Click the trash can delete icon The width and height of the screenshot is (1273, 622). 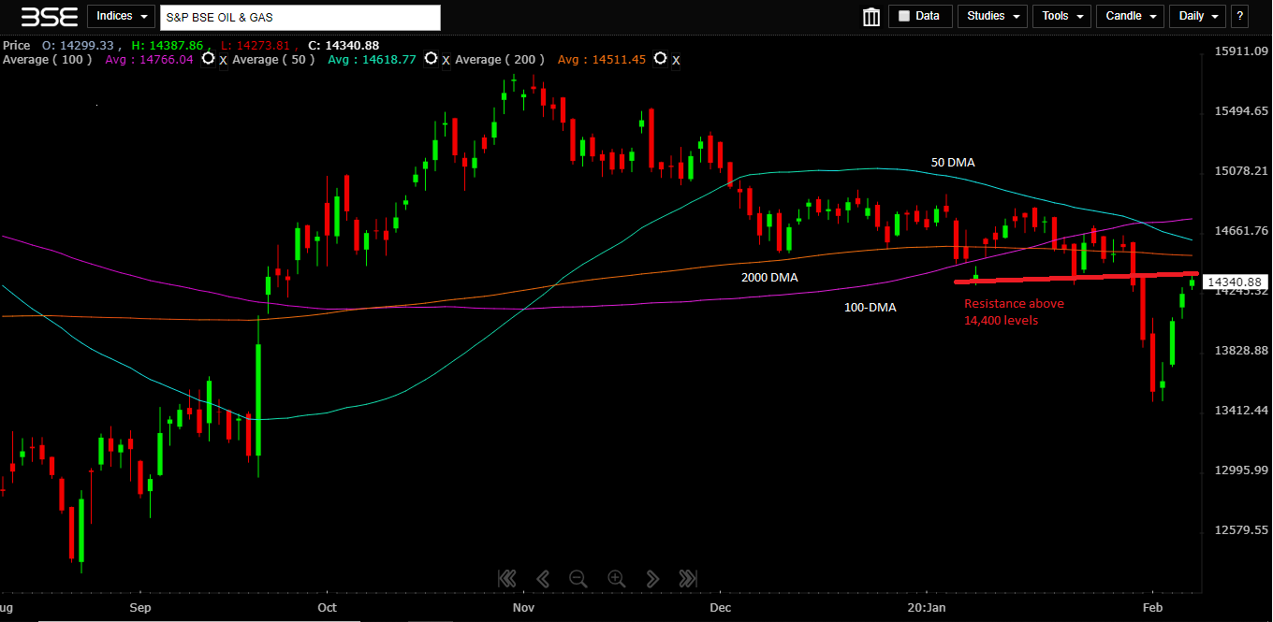(x=871, y=17)
